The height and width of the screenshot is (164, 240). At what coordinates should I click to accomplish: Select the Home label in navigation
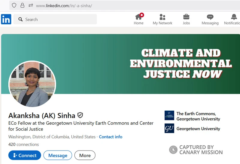point(139,23)
